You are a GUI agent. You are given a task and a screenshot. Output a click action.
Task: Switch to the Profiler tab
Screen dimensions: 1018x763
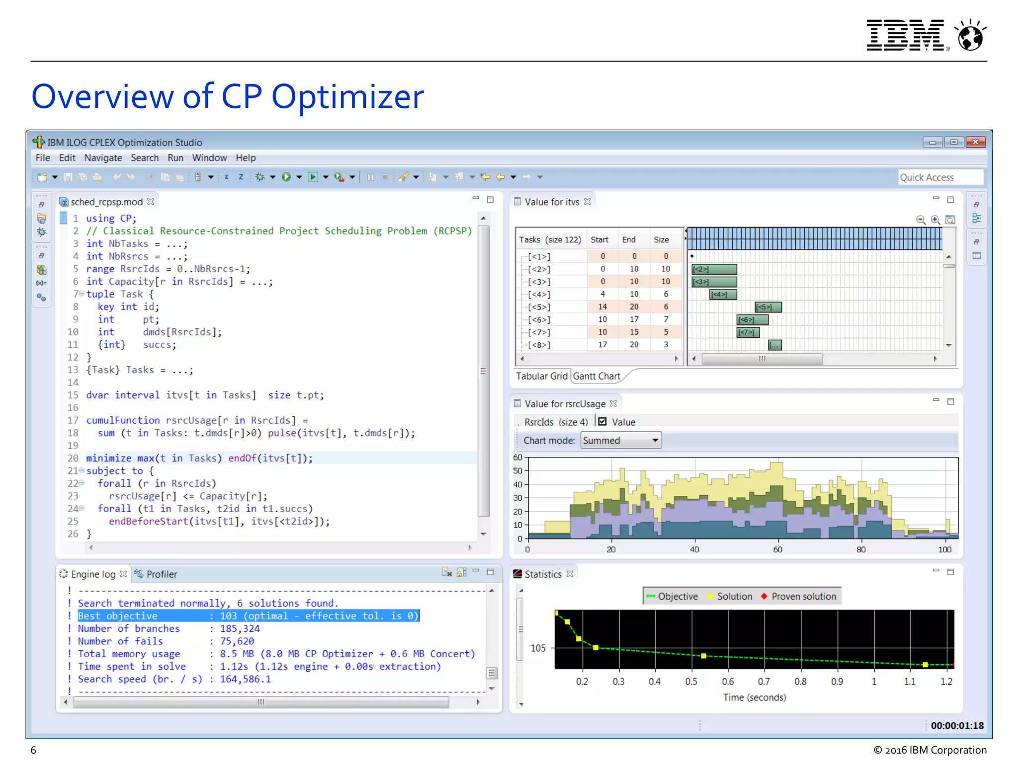[156, 574]
